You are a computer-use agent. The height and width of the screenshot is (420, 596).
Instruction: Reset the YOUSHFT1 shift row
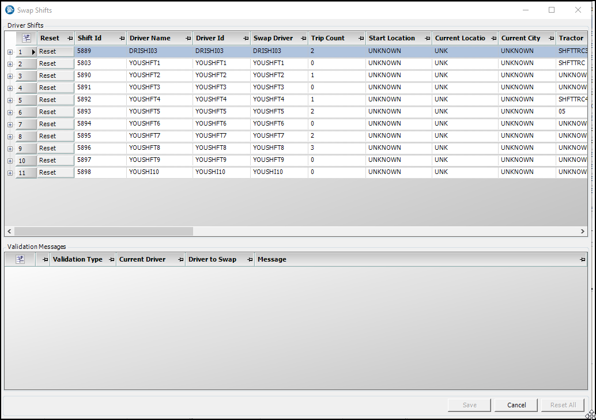pyautogui.click(x=55, y=63)
